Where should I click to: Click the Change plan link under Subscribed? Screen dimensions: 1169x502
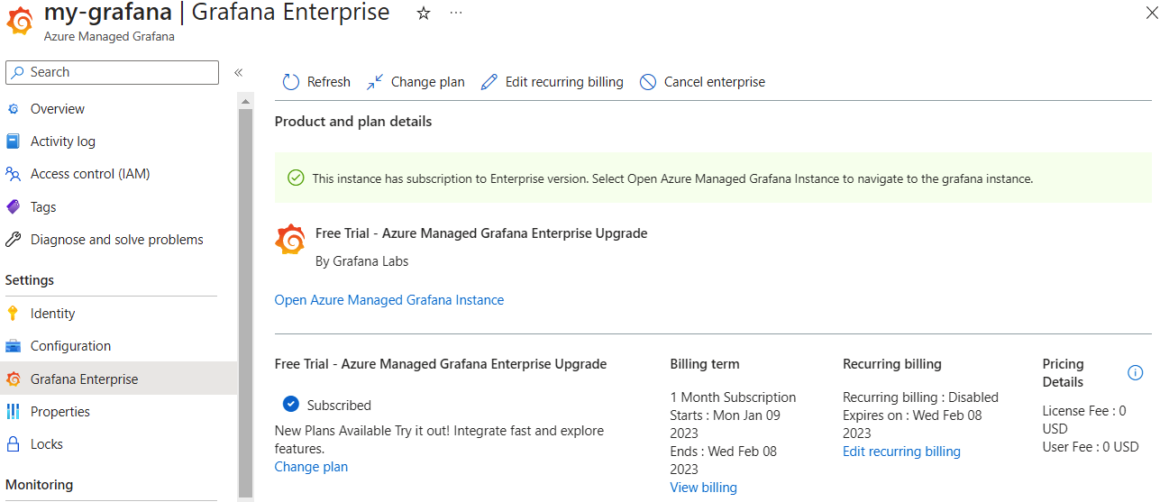click(x=311, y=467)
